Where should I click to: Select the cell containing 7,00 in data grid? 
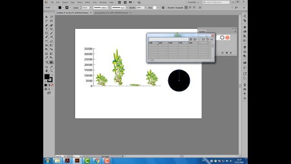(x=183, y=43)
